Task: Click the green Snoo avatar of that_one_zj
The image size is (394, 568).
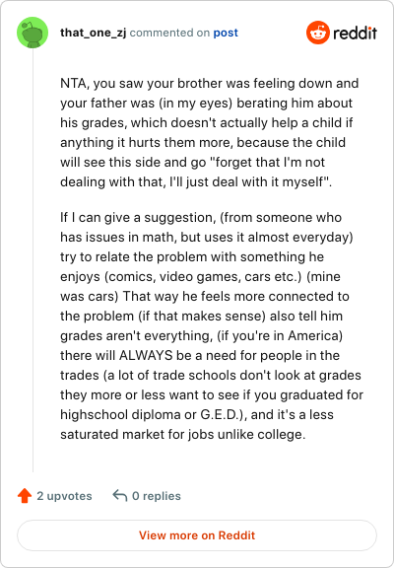Action: pyautogui.click(x=33, y=33)
